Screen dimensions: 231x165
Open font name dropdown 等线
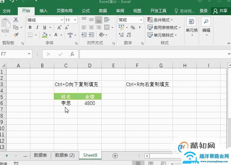click(x=62, y=20)
